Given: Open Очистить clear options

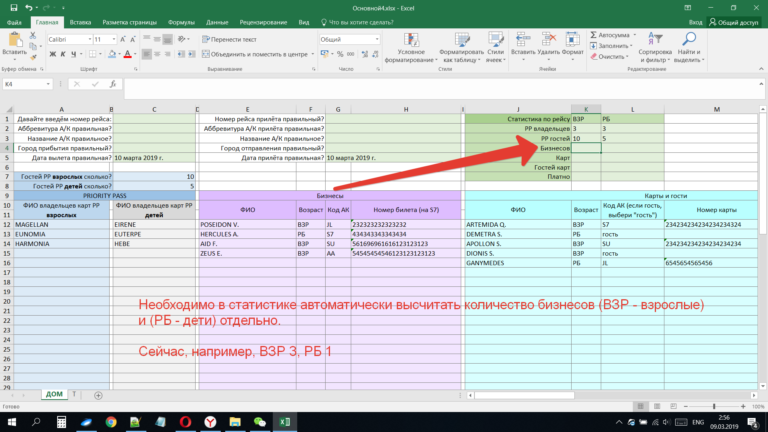Looking at the screenshot, I should coord(610,57).
